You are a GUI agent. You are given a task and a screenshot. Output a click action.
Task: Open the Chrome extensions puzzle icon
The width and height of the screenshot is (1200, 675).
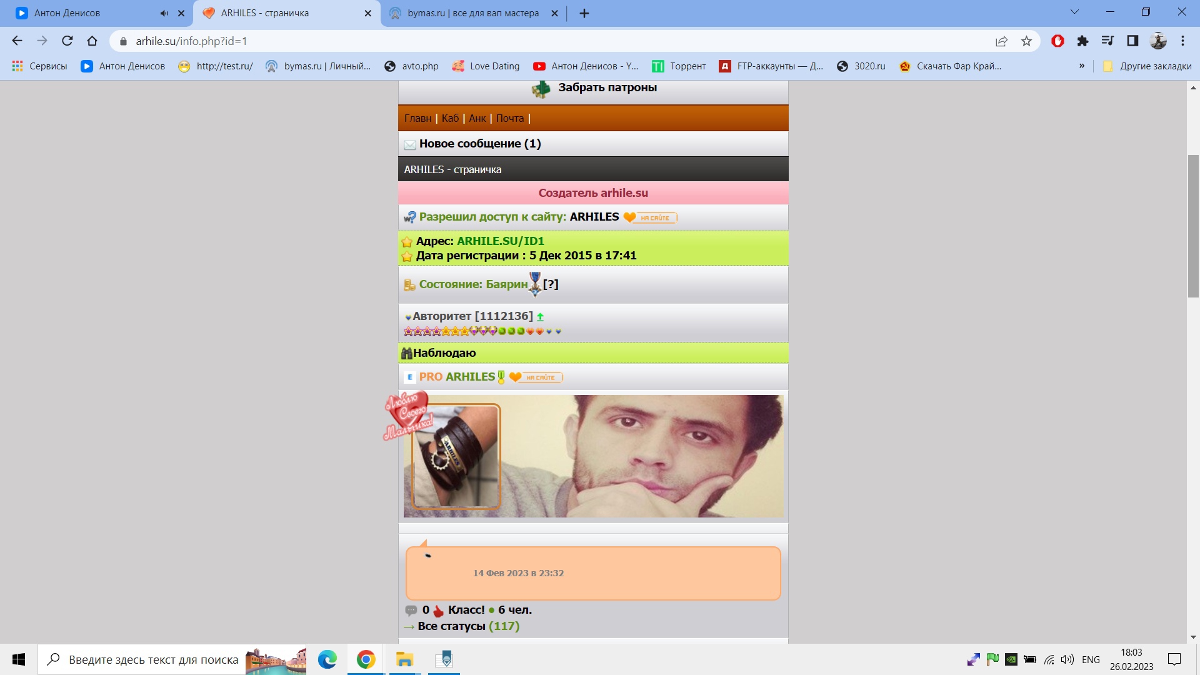(1082, 41)
